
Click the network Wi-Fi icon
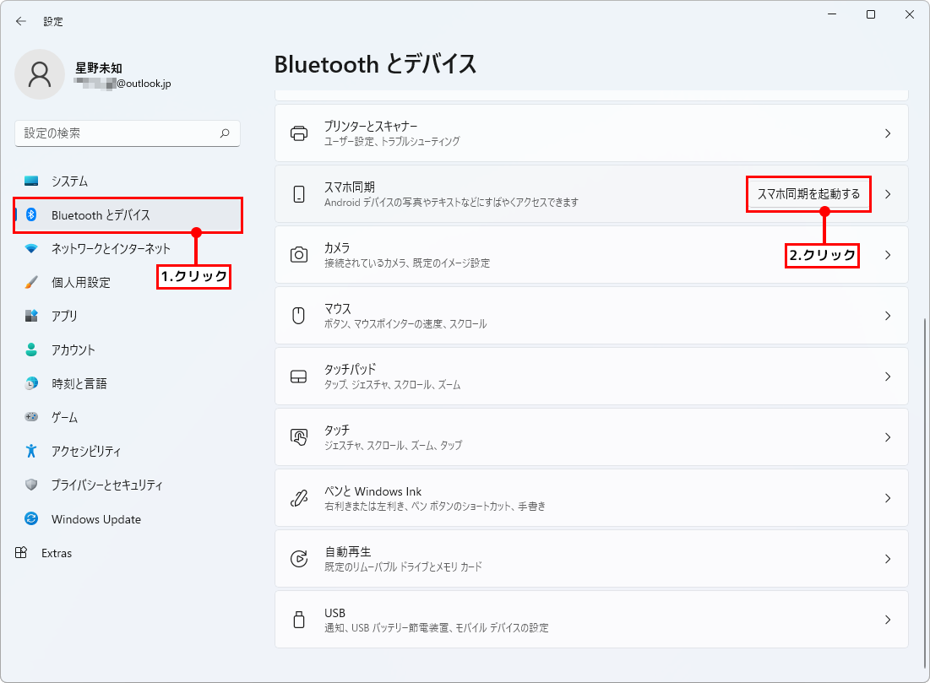pos(31,248)
